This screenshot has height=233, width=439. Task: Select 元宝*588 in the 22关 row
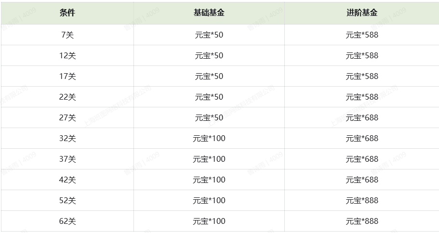point(362,97)
